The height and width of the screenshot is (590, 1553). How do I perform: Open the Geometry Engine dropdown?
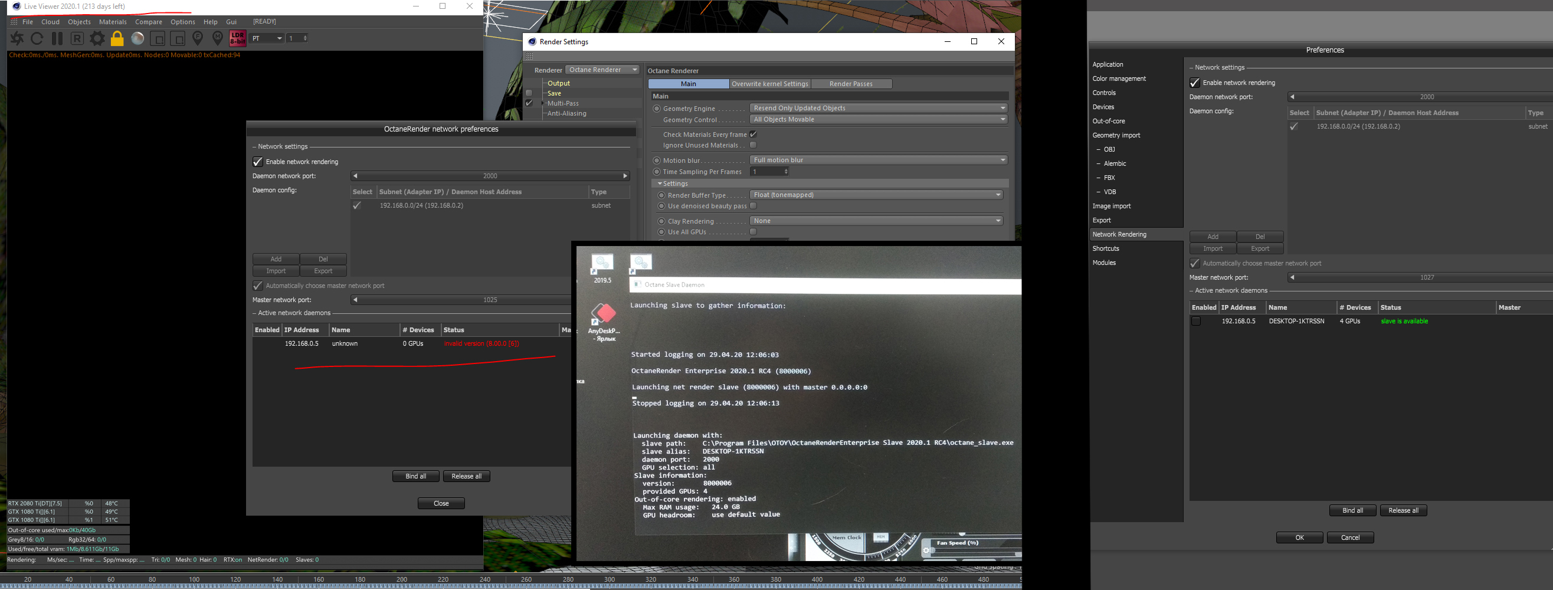(x=879, y=109)
